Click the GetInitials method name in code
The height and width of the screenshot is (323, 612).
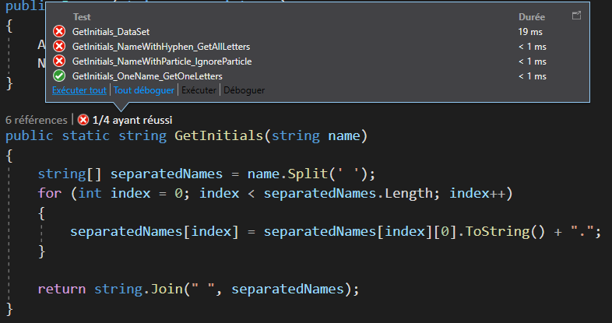coord(219,135)
